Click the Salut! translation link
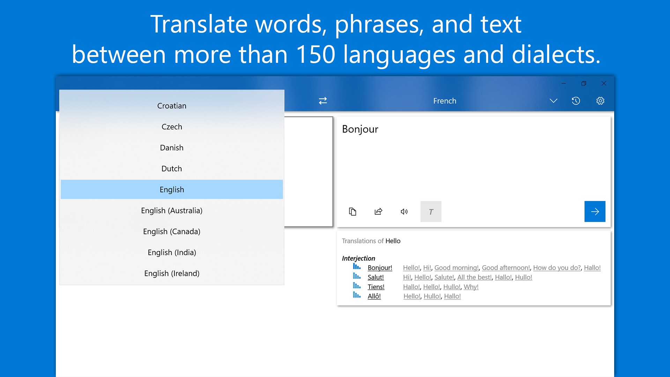Image resolution: width=670 pixels, height=377 pixels. (x=375, y=277)
